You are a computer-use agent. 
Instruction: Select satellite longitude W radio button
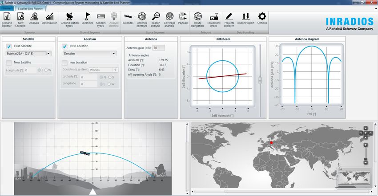pyautogui.click(x=46, y=70)
